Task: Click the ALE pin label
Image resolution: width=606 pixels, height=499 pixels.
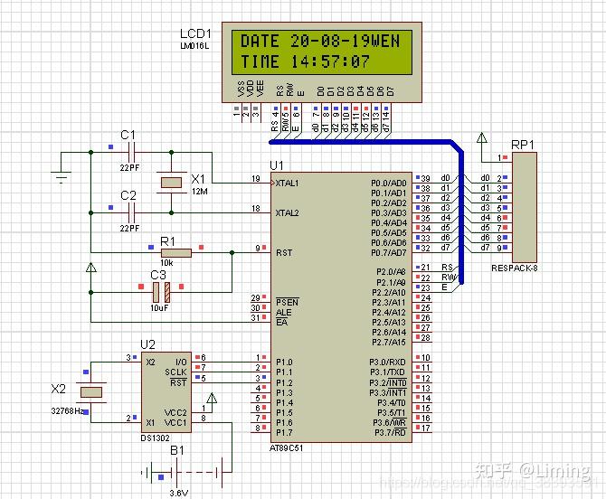Action: (284, 313)
